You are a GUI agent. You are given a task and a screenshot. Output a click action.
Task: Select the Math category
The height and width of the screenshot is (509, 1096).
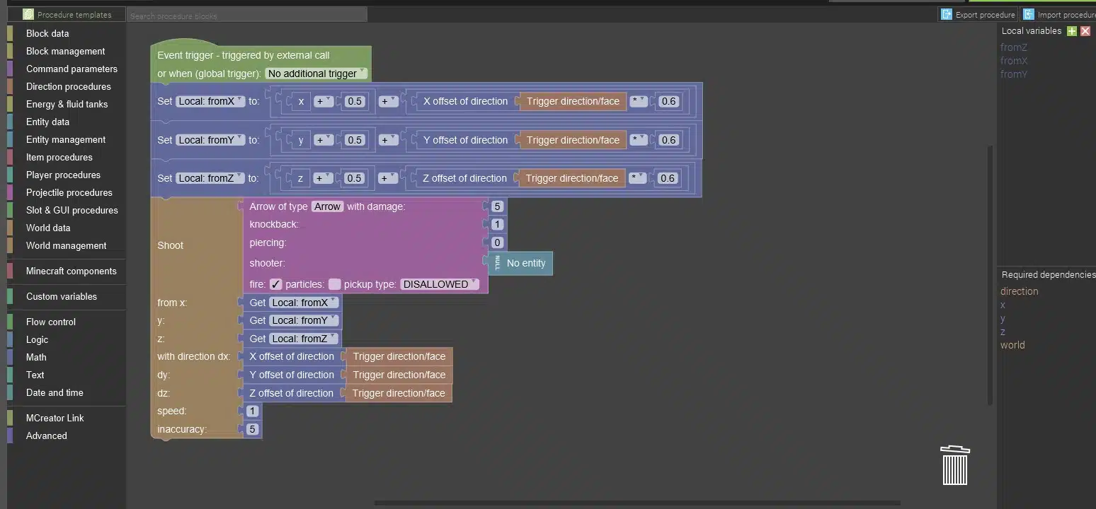tap(36, 357)
